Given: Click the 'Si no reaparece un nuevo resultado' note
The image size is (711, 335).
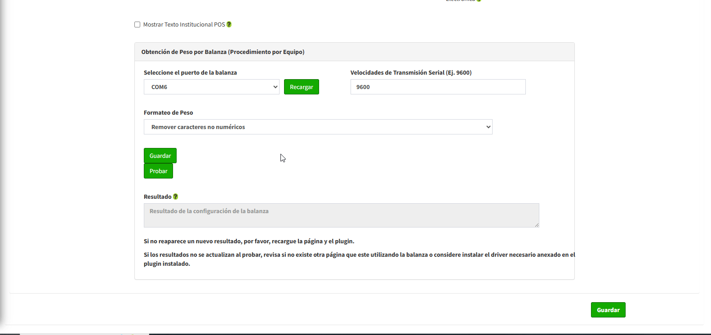Looking at the screenshot, I should (249, 241).
